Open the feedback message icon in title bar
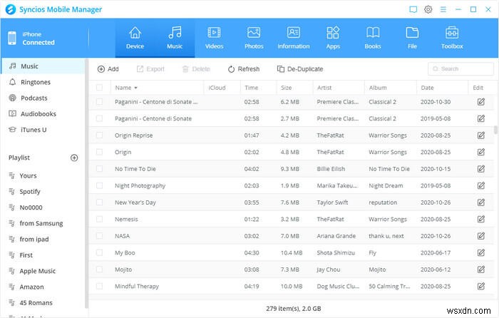Screen dimensions: 499x318 pyautogui.click(x=413, y=9)
